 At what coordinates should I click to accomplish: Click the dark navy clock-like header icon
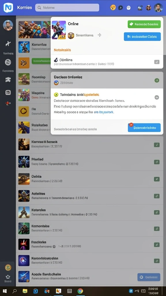click(120, 8)
